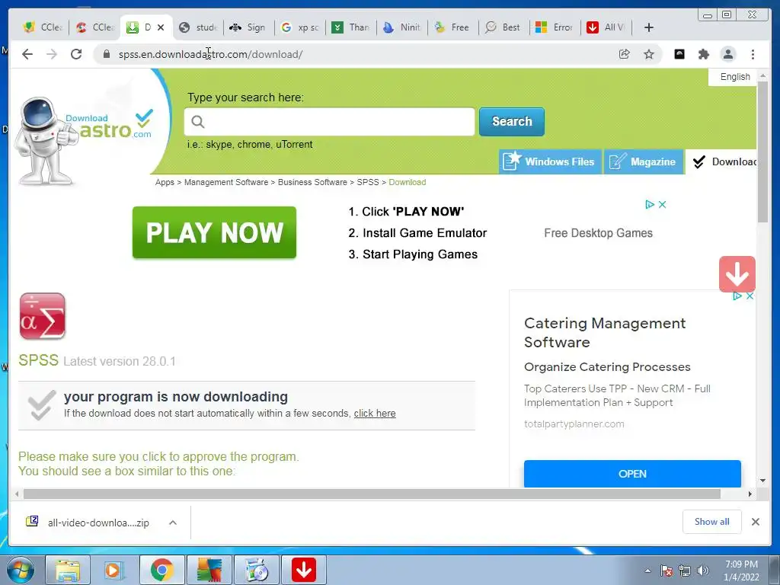Close the Free Desktop Games ad

click(x=662, y=204)
